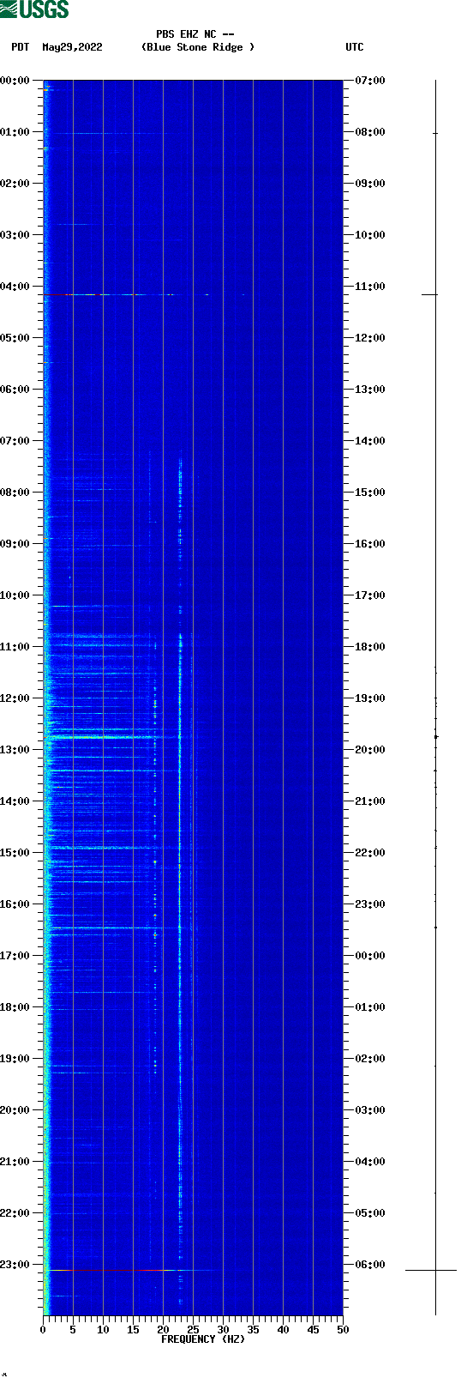Click the UTC timezone label

point(355,47)
